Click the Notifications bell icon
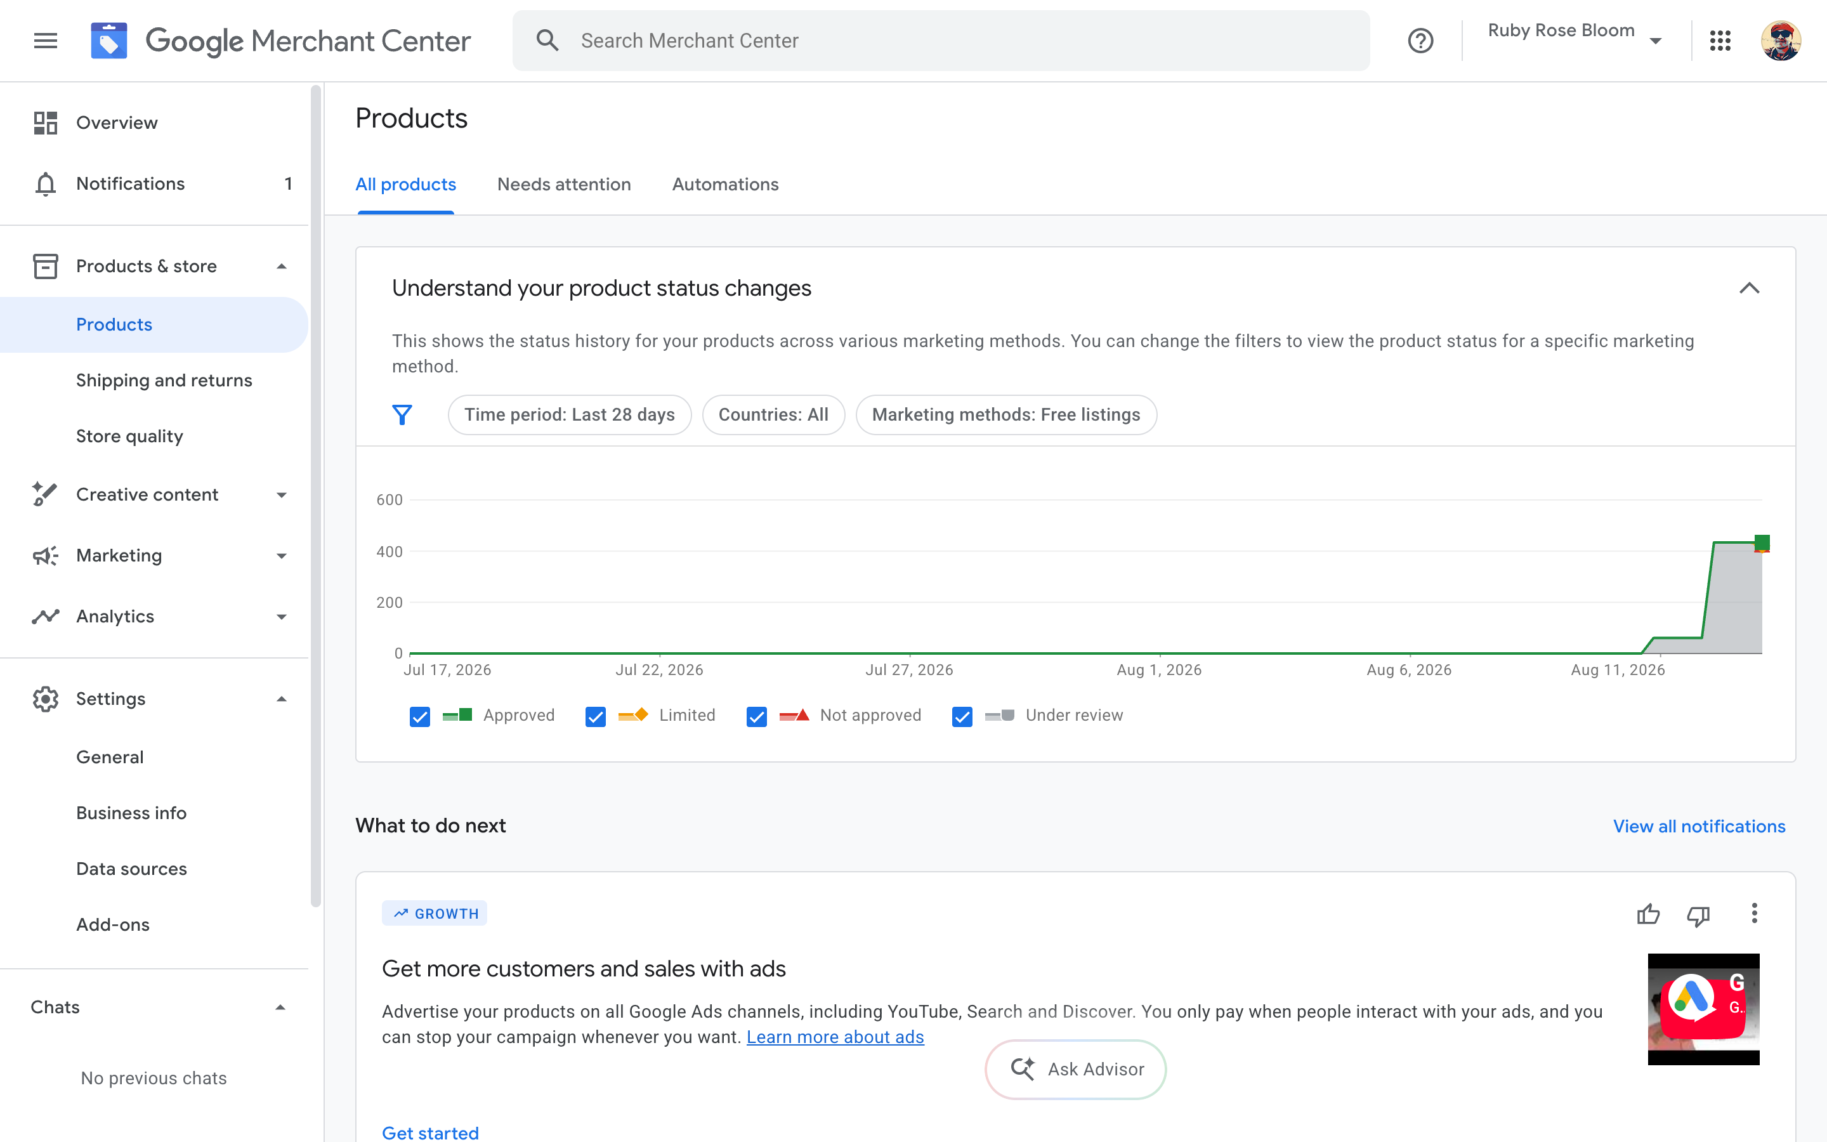Viewport: 1827px width, 1142px height. click(45, 183)
